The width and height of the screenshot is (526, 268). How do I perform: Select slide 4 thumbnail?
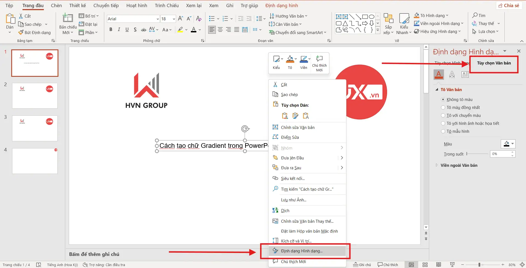coord(35,161)
